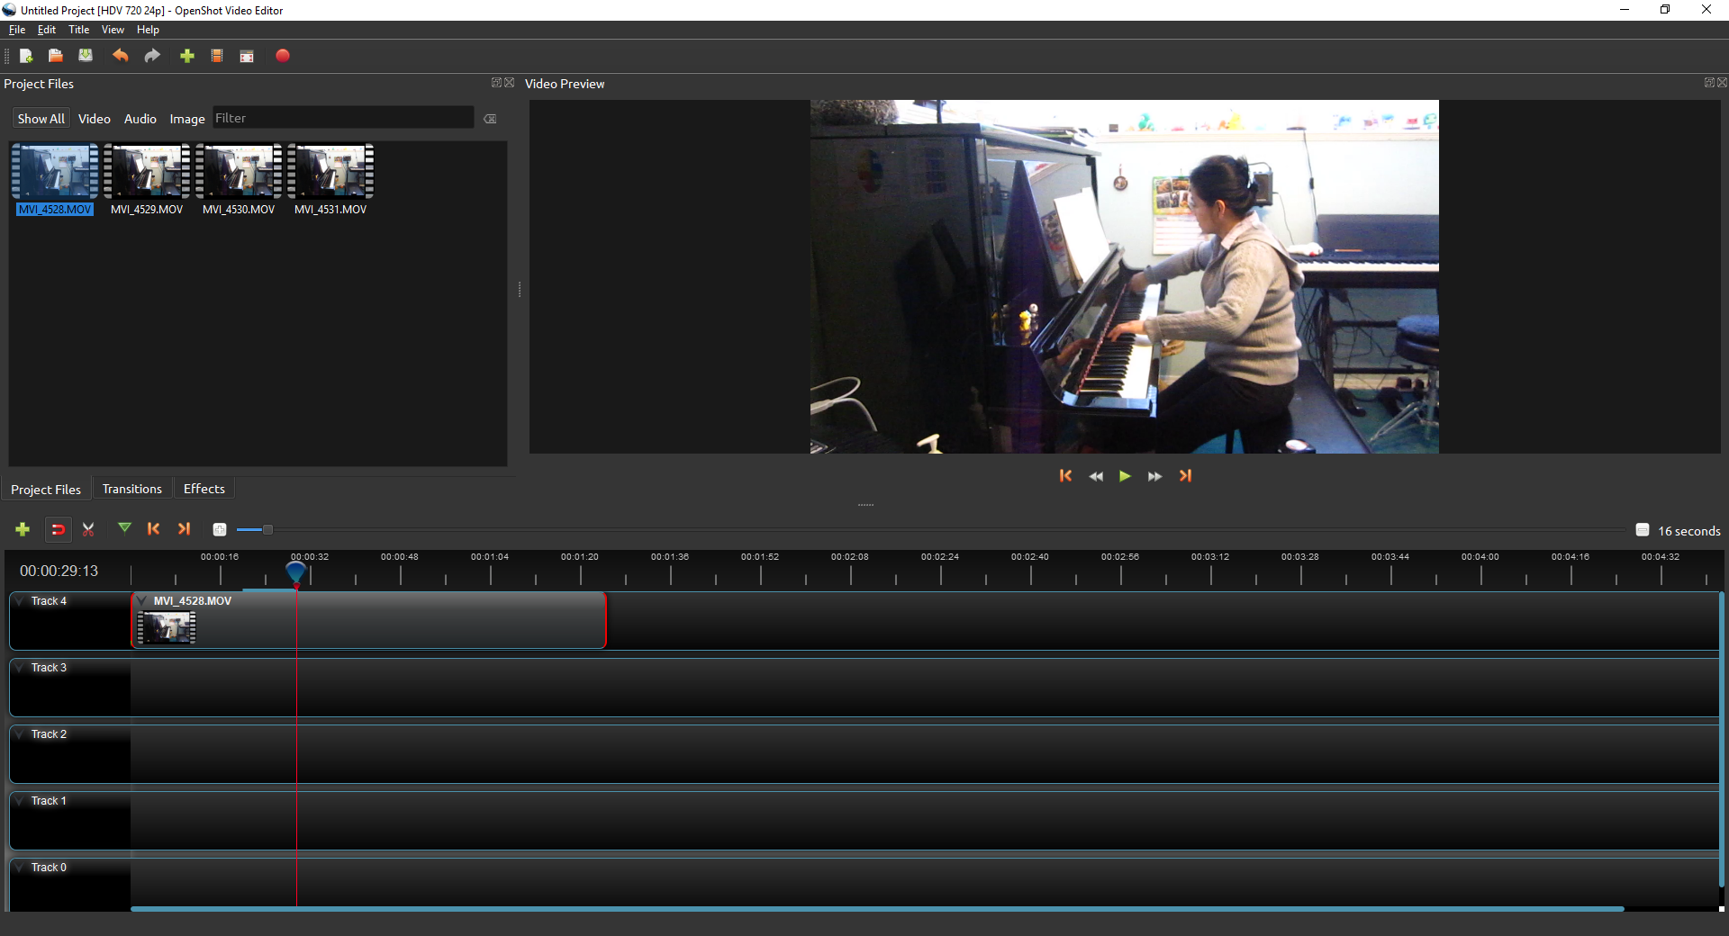Jump to end in video preview

pyautogui.click(x=1185, y=476)
